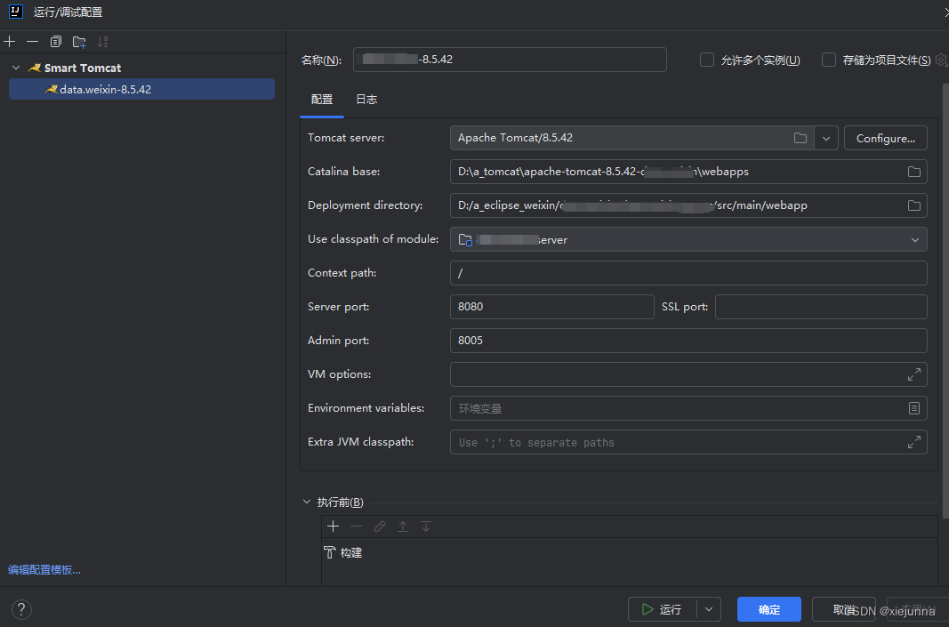
Task: Focus the SSL port field
Action: (821, 307)
